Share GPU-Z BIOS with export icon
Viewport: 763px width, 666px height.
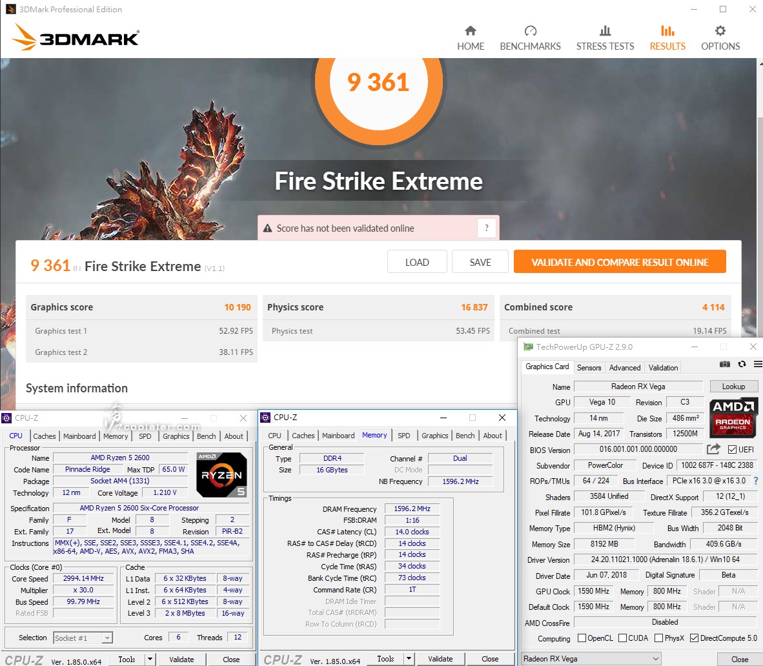pyautogui.click(x=713, y=449)
